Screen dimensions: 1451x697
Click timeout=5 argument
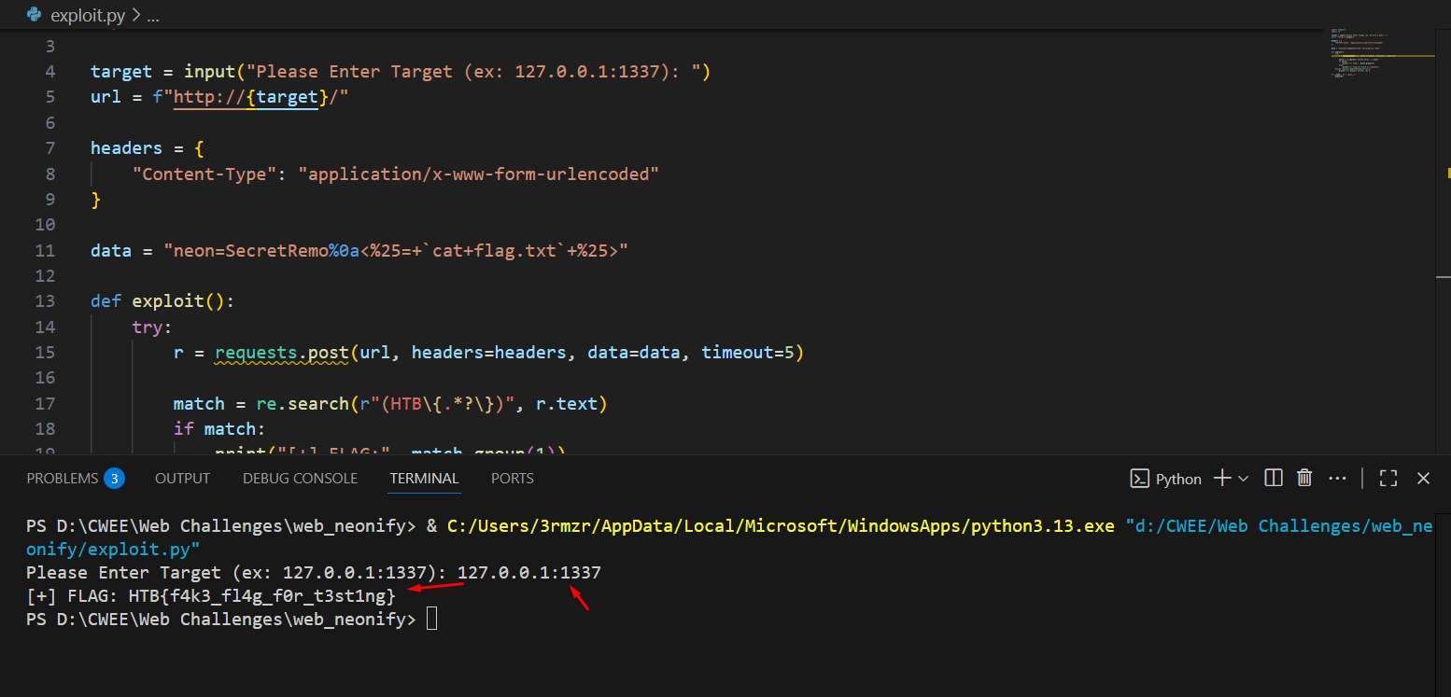[x=747, y=353]
